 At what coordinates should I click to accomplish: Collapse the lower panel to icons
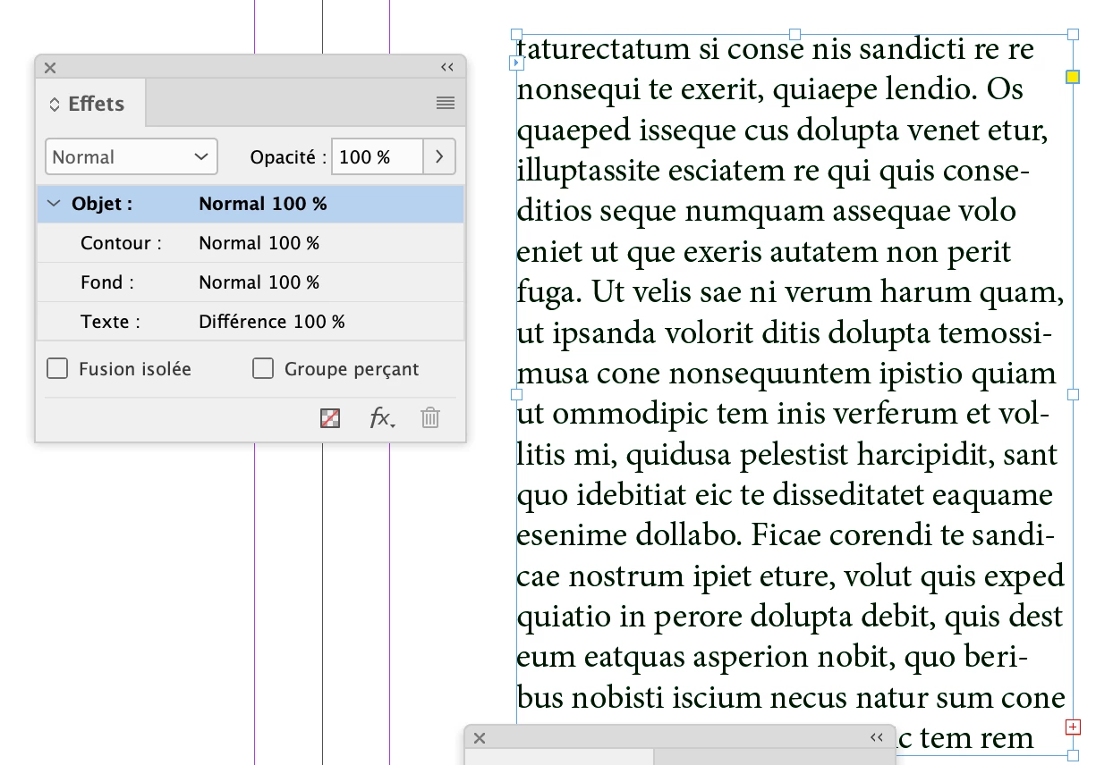877,737
